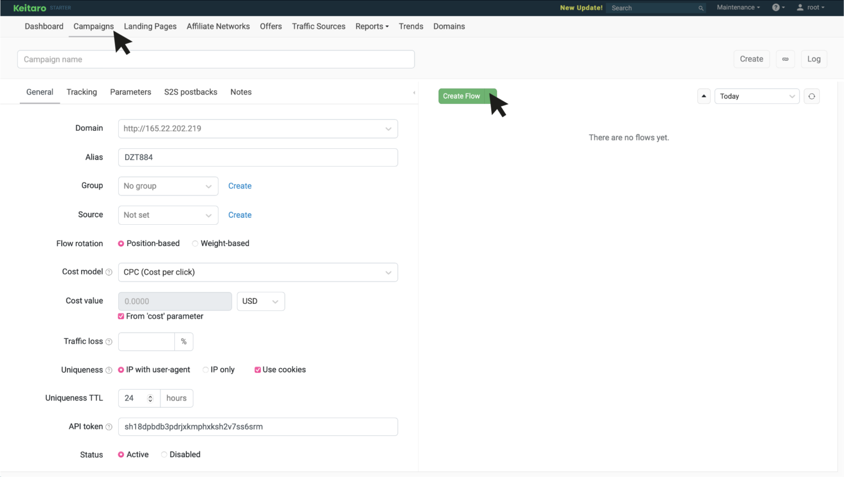Click the Traffic loss help icon
Viewport: 844px width, 477px height.
click(108, 341)
